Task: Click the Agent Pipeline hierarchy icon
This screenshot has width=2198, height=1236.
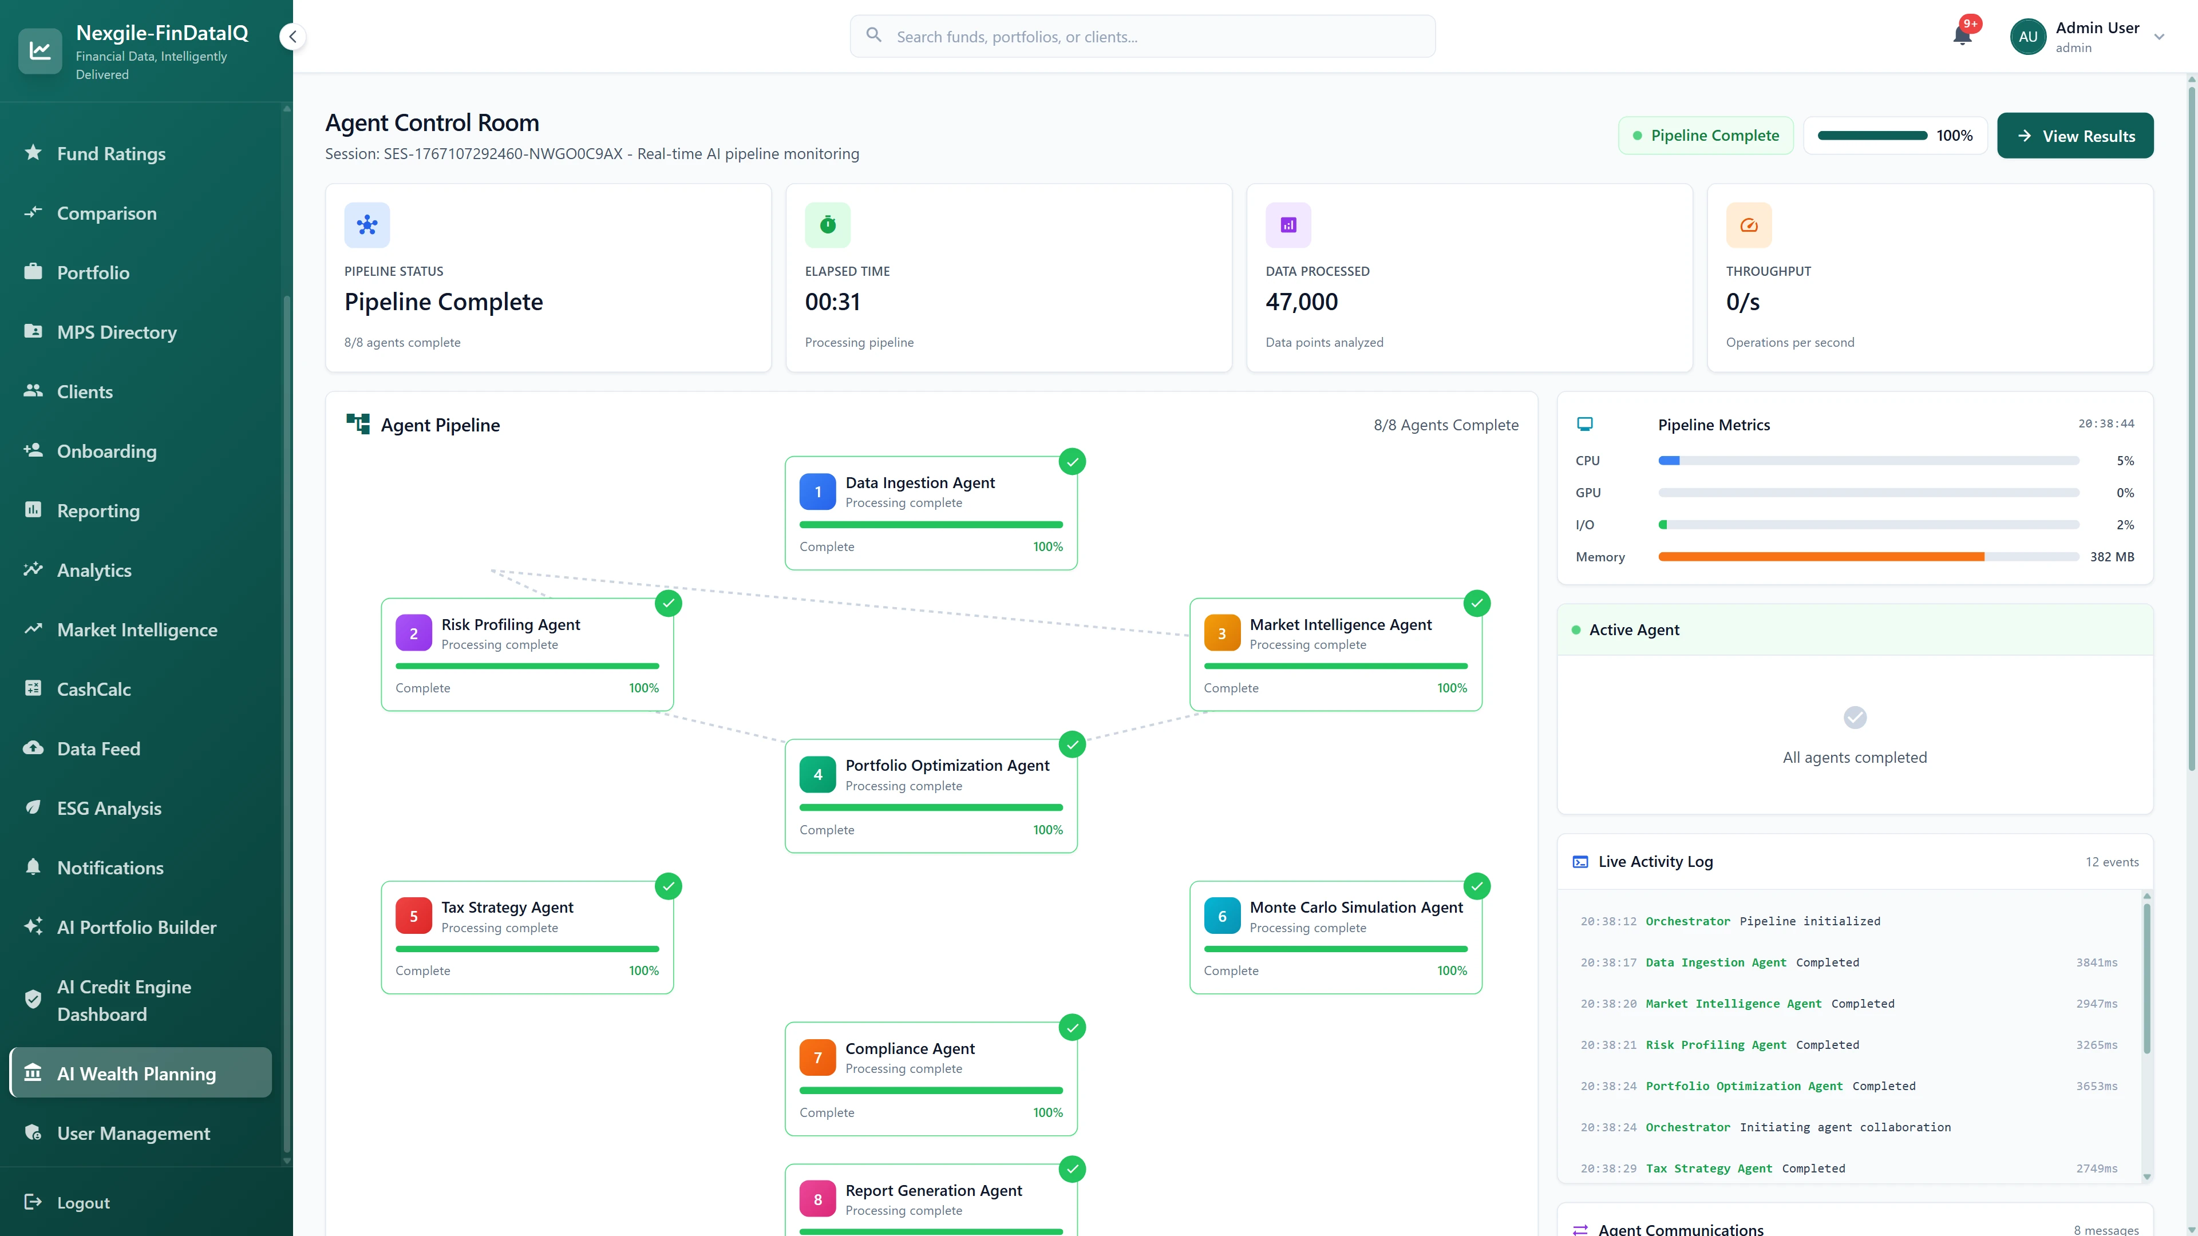Action: point(358,424)
